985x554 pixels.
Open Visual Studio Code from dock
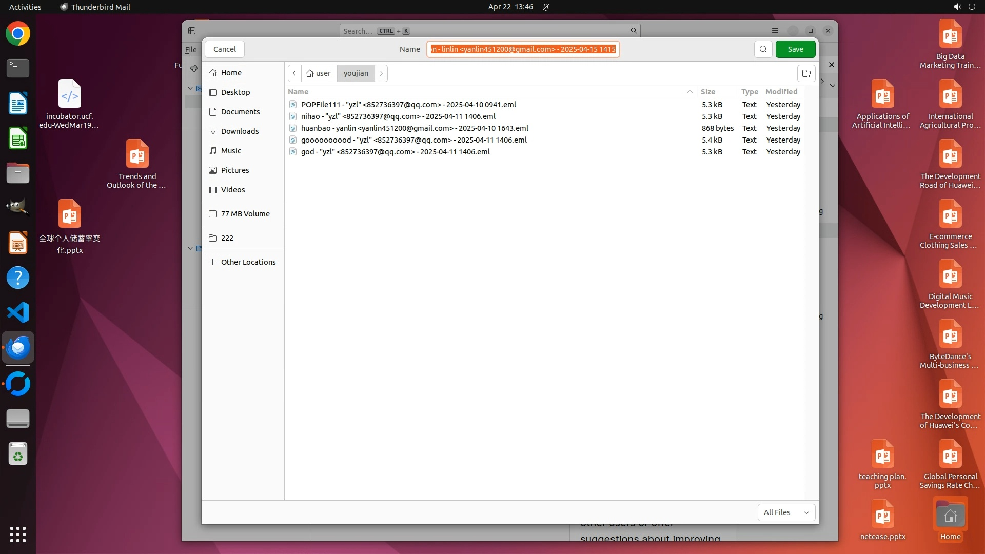click(x=18, y=312)
